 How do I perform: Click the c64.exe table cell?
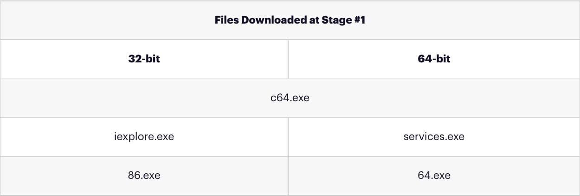click(x=290, y=98)
